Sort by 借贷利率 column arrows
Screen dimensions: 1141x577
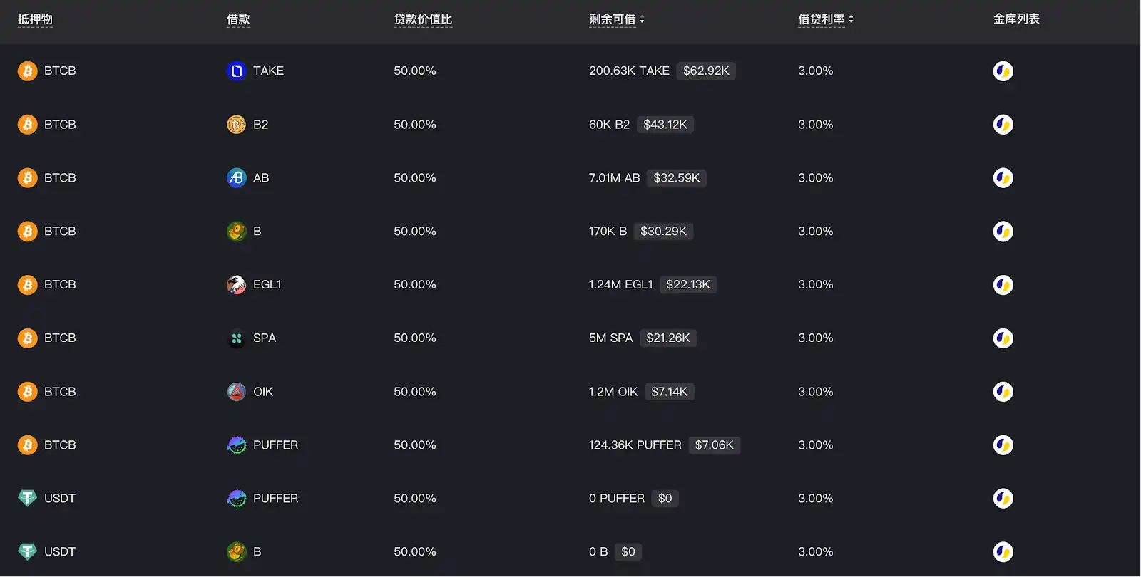851,20
